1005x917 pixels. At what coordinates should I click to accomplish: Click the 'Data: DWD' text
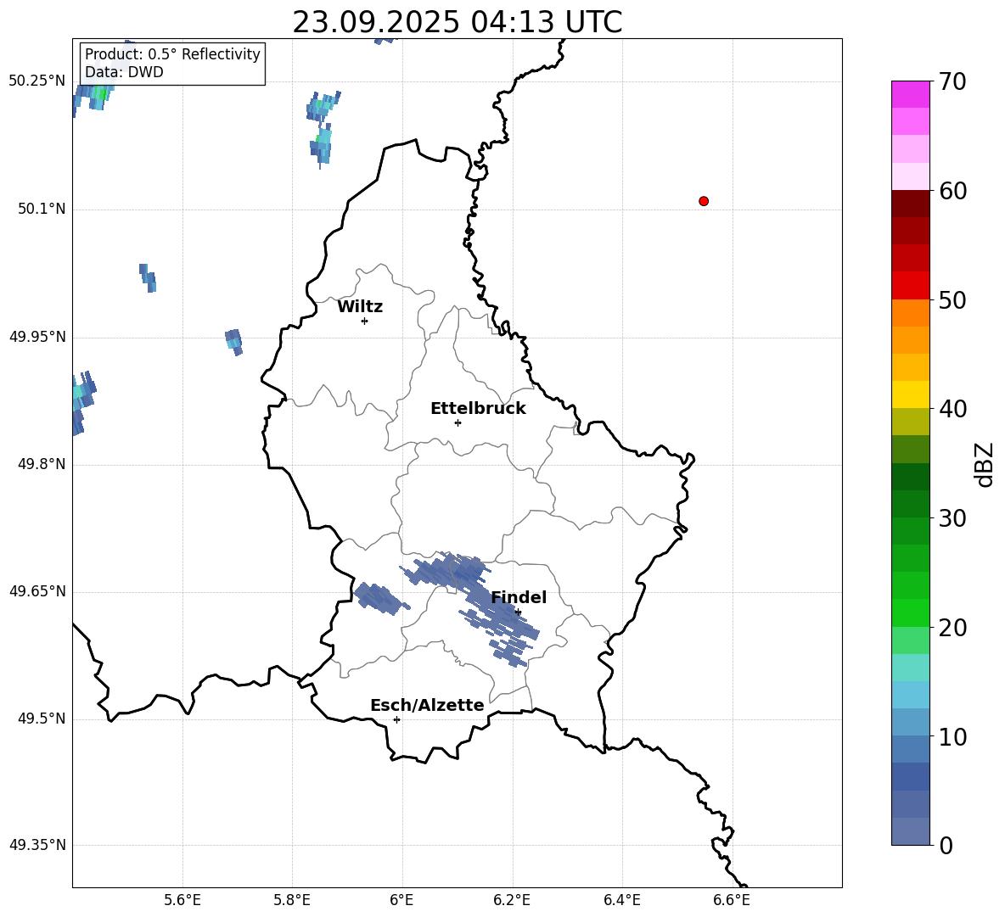[124, 72]
